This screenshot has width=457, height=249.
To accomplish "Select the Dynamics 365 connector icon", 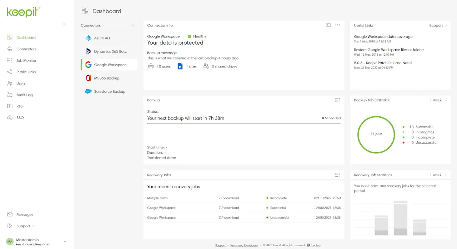I will 88,51.
